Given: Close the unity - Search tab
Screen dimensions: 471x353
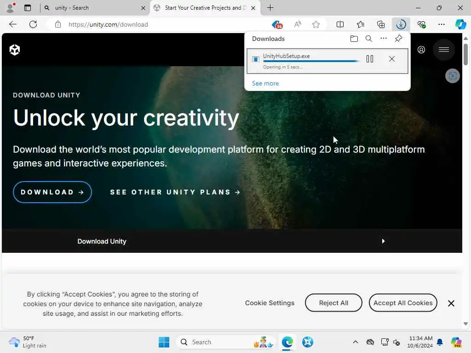Looking at the screenshot, I should 144,8.
